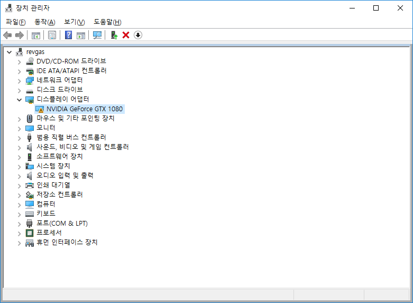Expand 컴퓨터 node chevron

(x=19, y=205)
